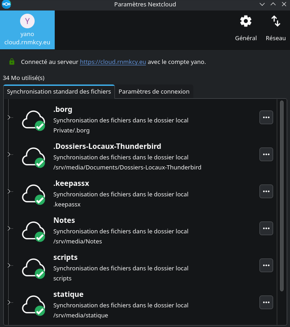290x327 pixels.
Task: Expand the .borg folder tree
Action: 9,117
